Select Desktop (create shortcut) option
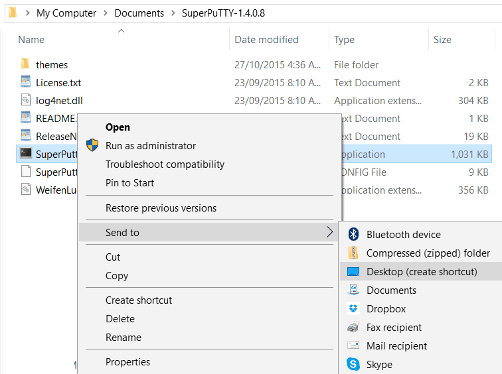Image resolution: width=502 pixels, height=374 pixels. pyautogui.click(x=421, y=271)
